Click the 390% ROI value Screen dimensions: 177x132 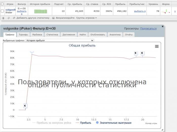(109, 11)
